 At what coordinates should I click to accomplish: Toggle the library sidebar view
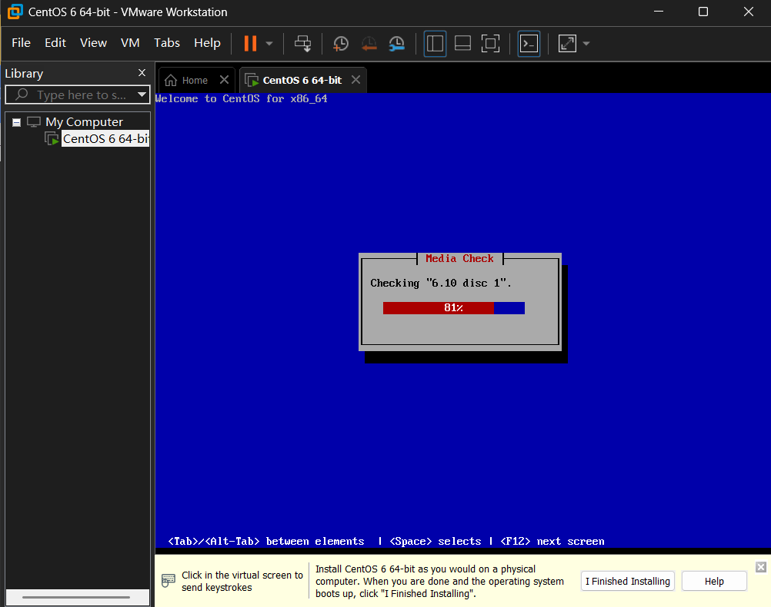pyautogui.click(x=436, y=43)
